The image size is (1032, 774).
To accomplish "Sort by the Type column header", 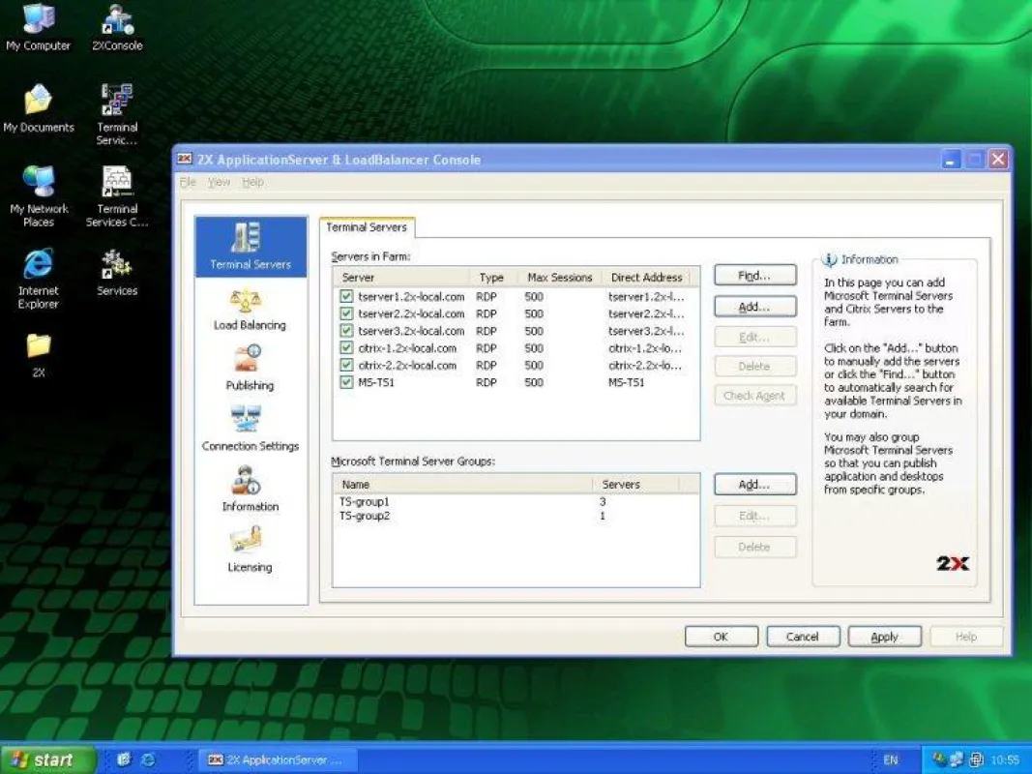I will tap(493, 277).
